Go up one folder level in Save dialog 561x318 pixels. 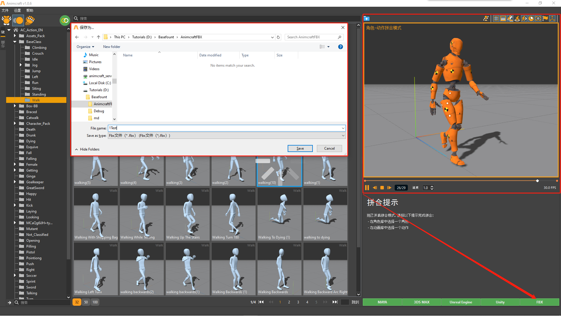99,37
